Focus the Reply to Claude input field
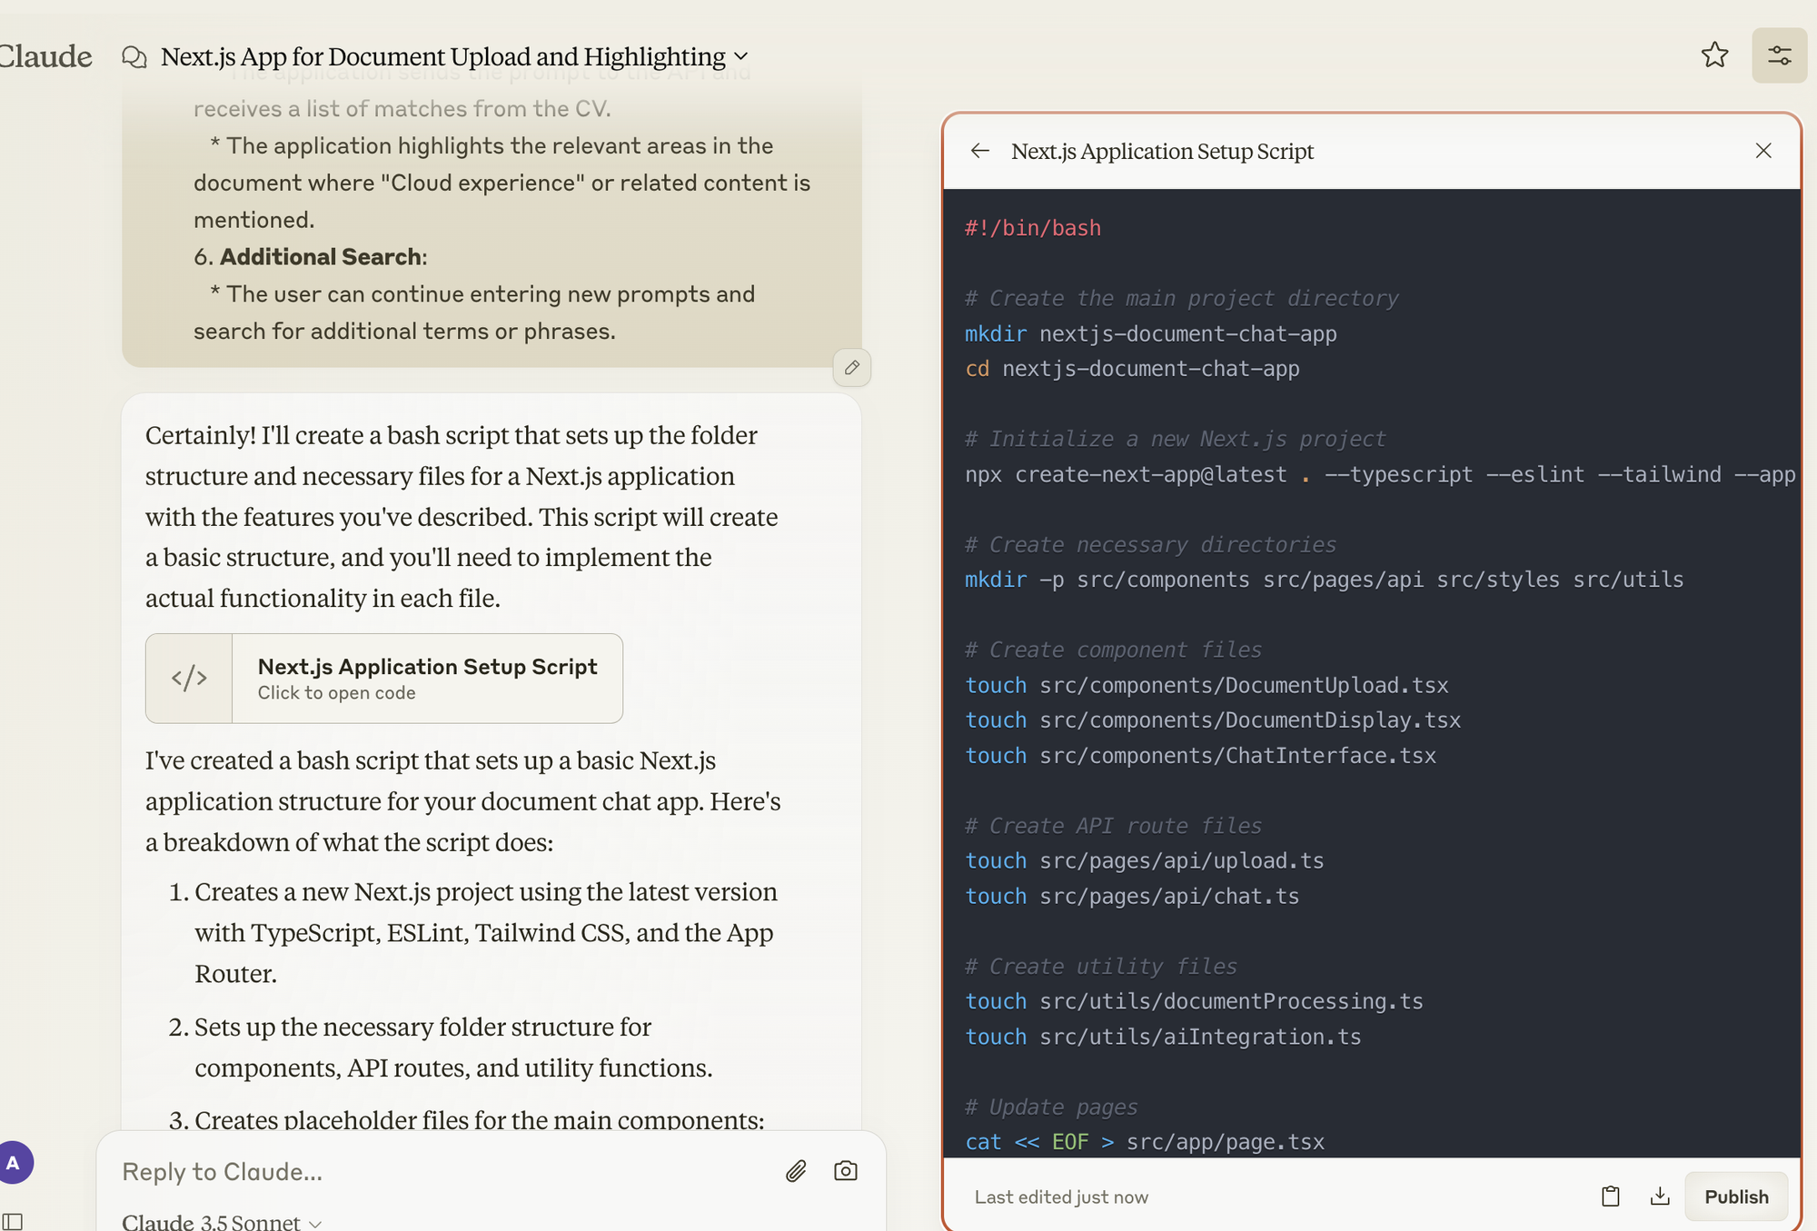1817x1231 pixels. point(363,1171)
